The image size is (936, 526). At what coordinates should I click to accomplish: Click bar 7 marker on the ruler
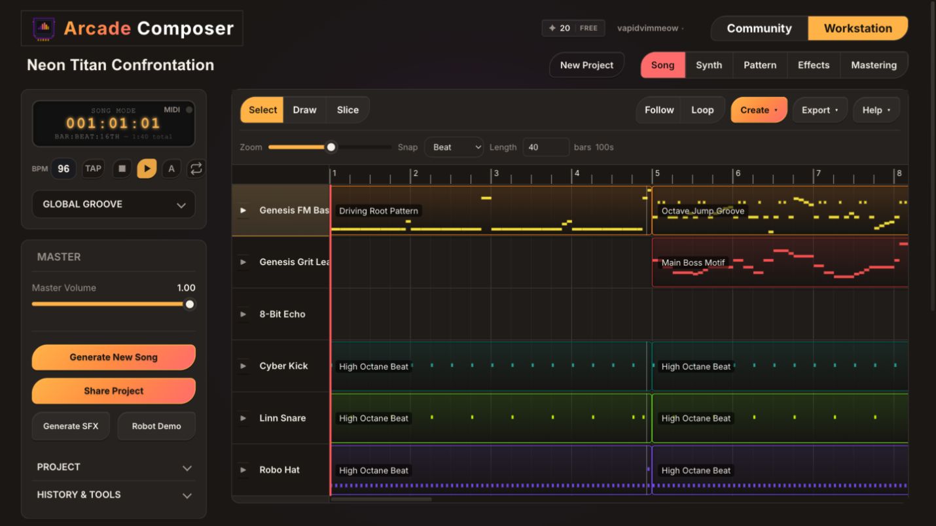click(818, 173)
